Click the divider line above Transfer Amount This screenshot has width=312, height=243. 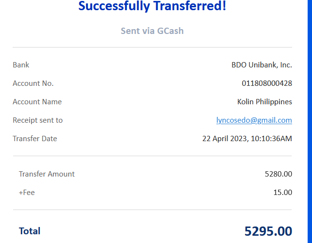pos(152,156)
